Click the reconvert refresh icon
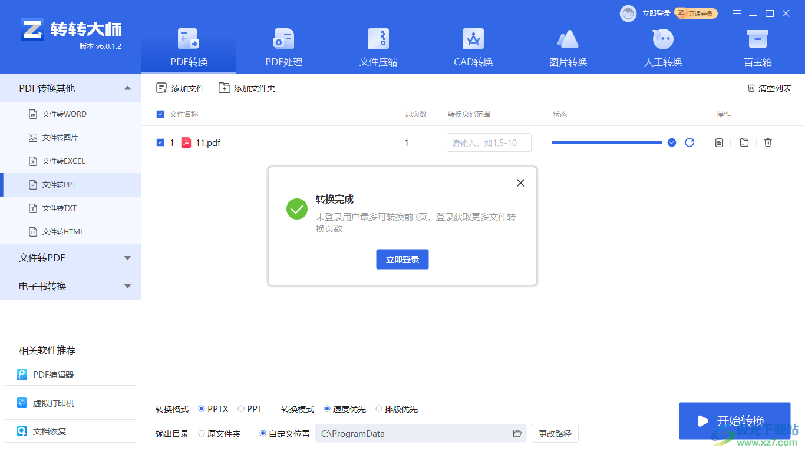 tap(689, 142)
